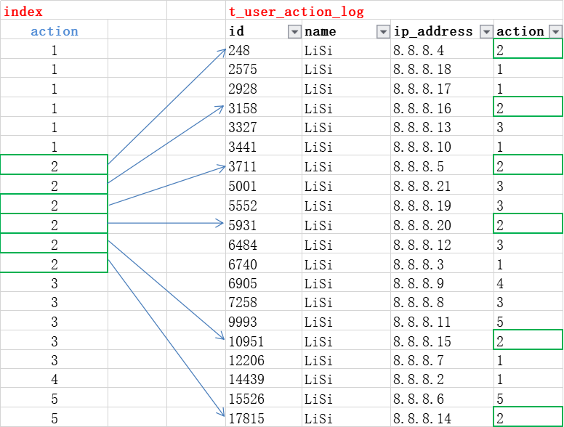This screenshot has width=564, height=427.
Task: Select the ip_address cell 8.8.8.18
Action: click(442, 68)
